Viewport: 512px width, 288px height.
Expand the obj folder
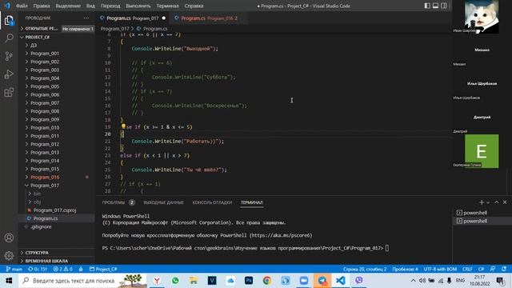click(57, 202)
